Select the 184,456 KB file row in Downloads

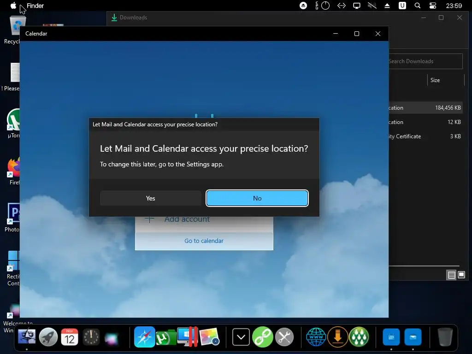[x=425, y=108]
